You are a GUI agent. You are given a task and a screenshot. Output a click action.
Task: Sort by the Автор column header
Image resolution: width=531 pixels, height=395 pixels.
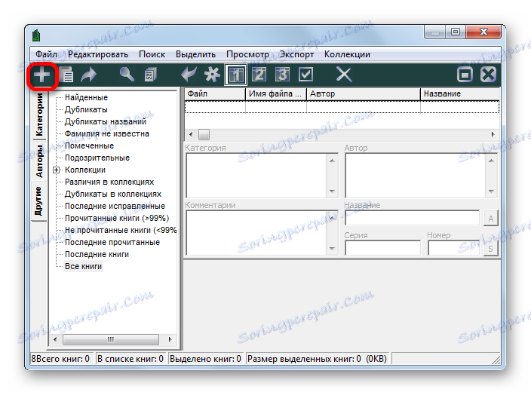[363, 93]
